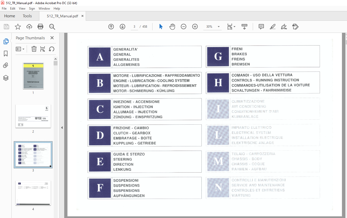
Task: Open the Find text magnifier icon
Action: click(x=52, y=27)
